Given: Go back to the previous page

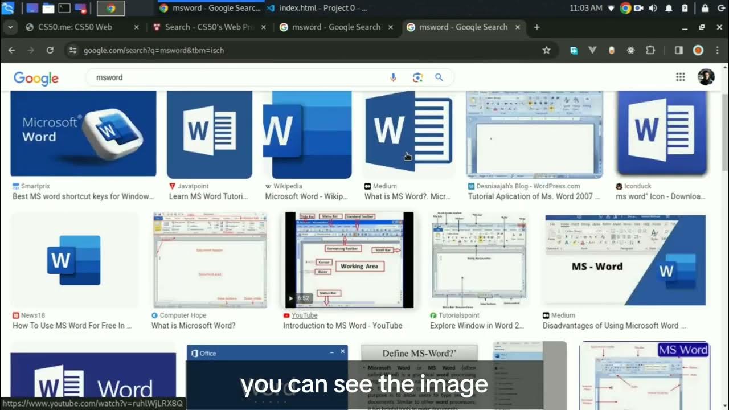Looking at the screenshot, I should [11, 50].
